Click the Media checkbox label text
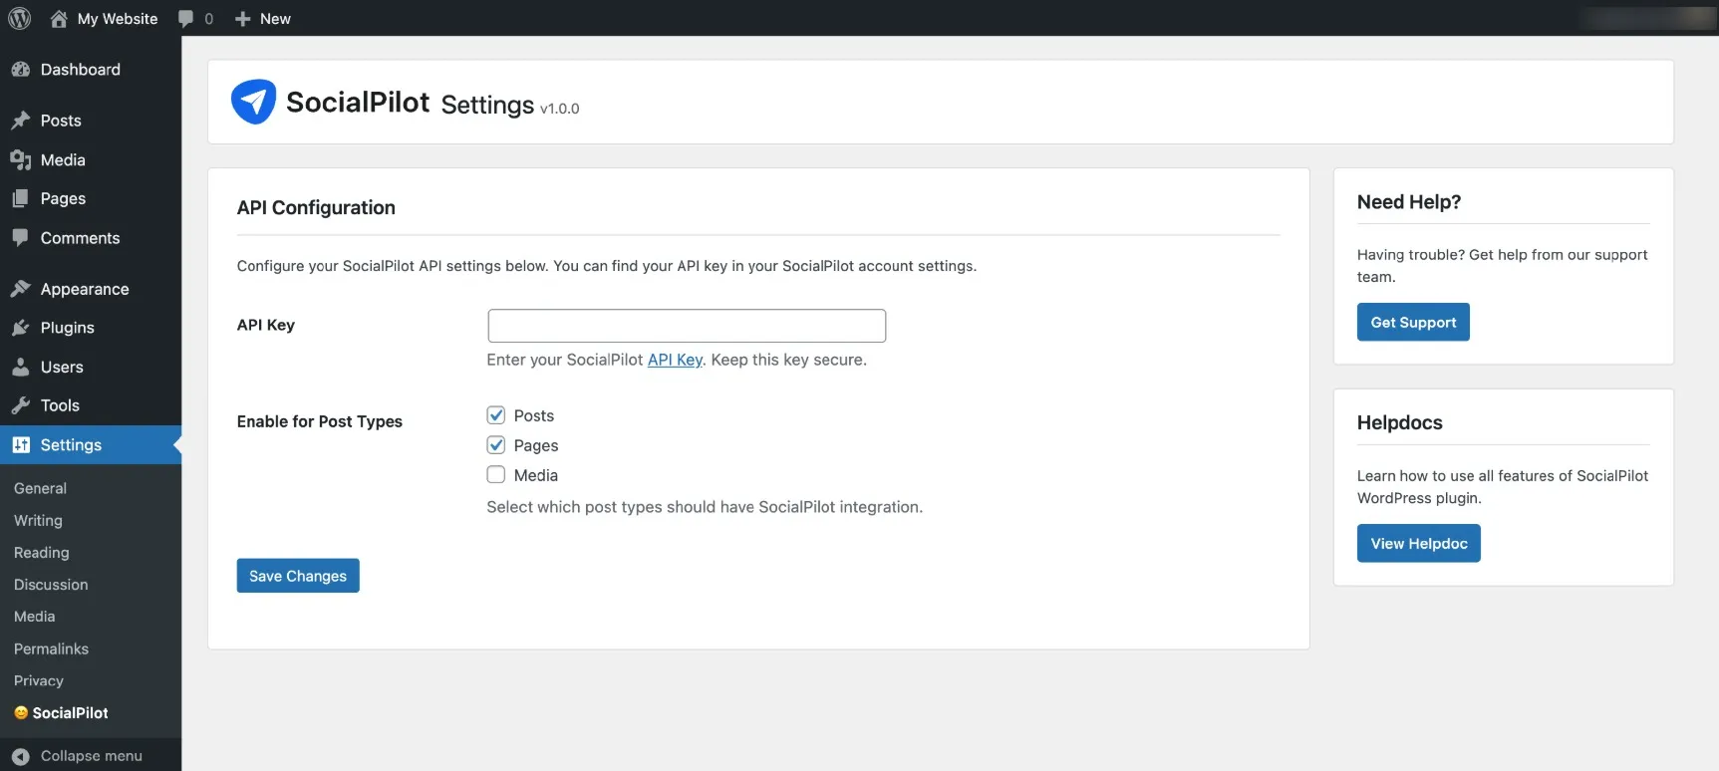 click(536, 475)
